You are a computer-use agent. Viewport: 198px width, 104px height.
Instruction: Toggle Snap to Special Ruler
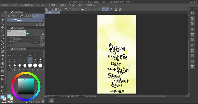[x=107, y=9]
